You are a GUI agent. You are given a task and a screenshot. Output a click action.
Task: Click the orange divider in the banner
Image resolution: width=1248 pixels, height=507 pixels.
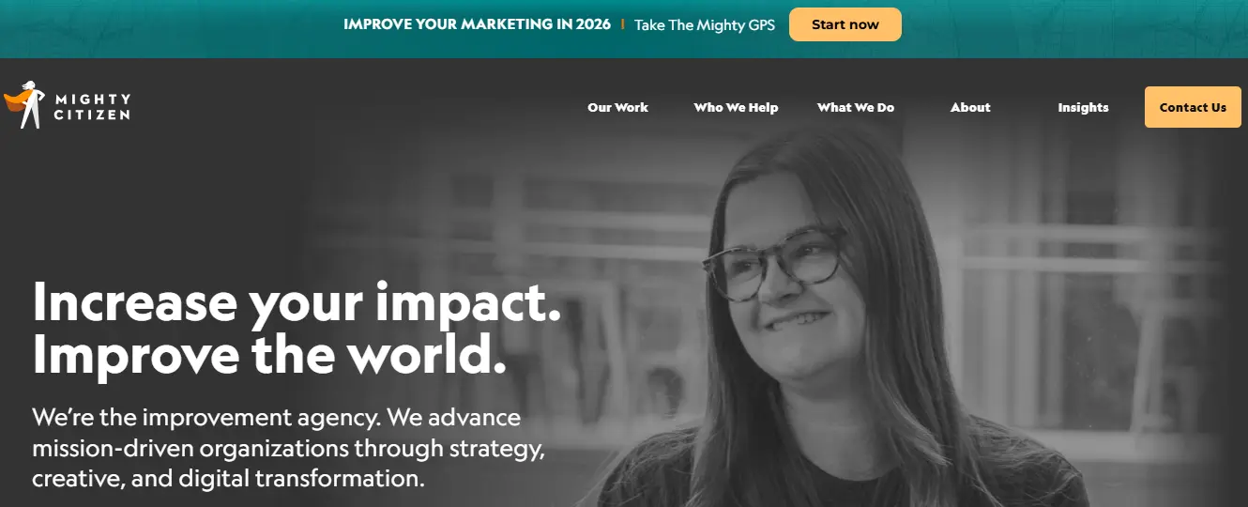pos(622,24)
